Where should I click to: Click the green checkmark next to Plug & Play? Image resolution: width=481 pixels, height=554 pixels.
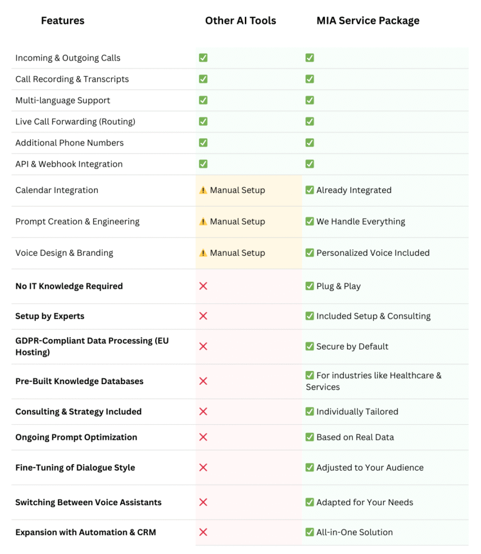click(x=310, y=286)
